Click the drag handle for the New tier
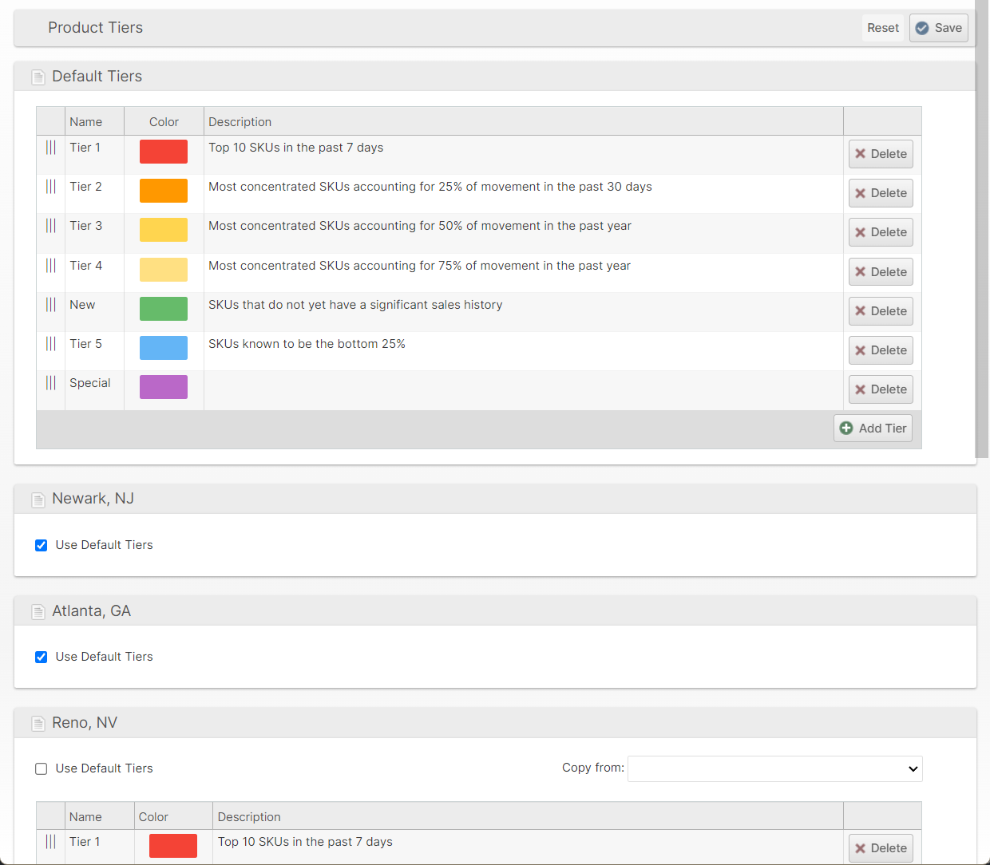Viewport: 990px width, 865px height. (50, 305)
